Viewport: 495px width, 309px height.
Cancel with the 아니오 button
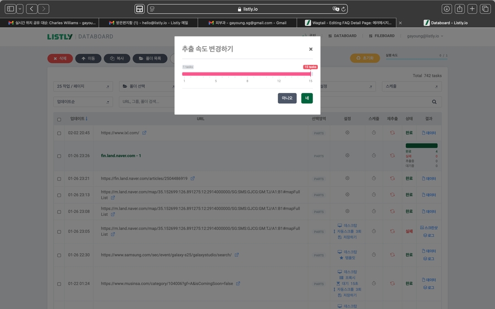(x=287, y=98)
